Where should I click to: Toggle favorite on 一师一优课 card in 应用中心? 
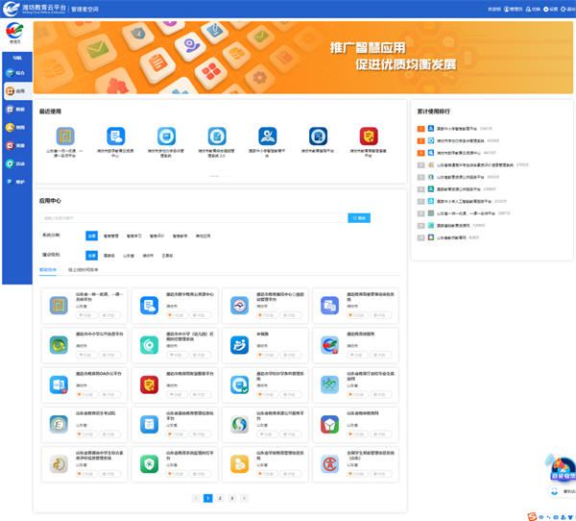point(86,315)
